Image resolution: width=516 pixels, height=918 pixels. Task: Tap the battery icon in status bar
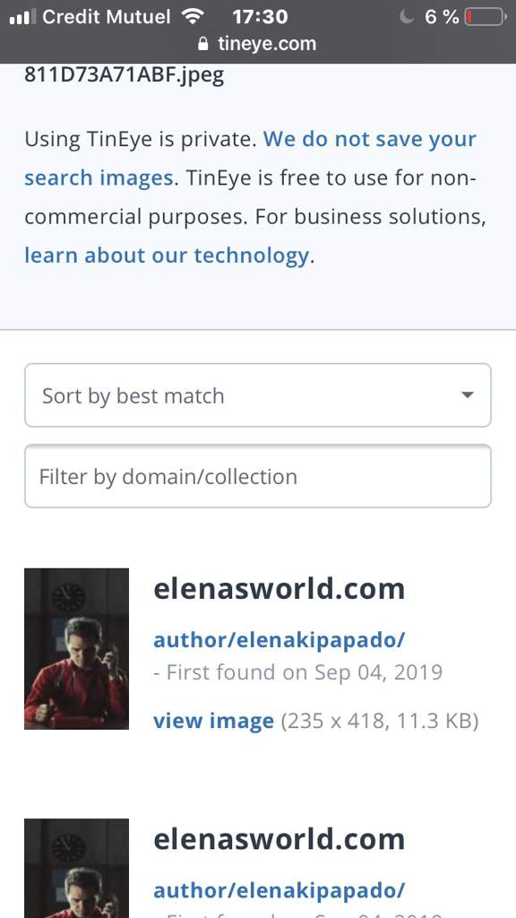(x=486, y=16)
